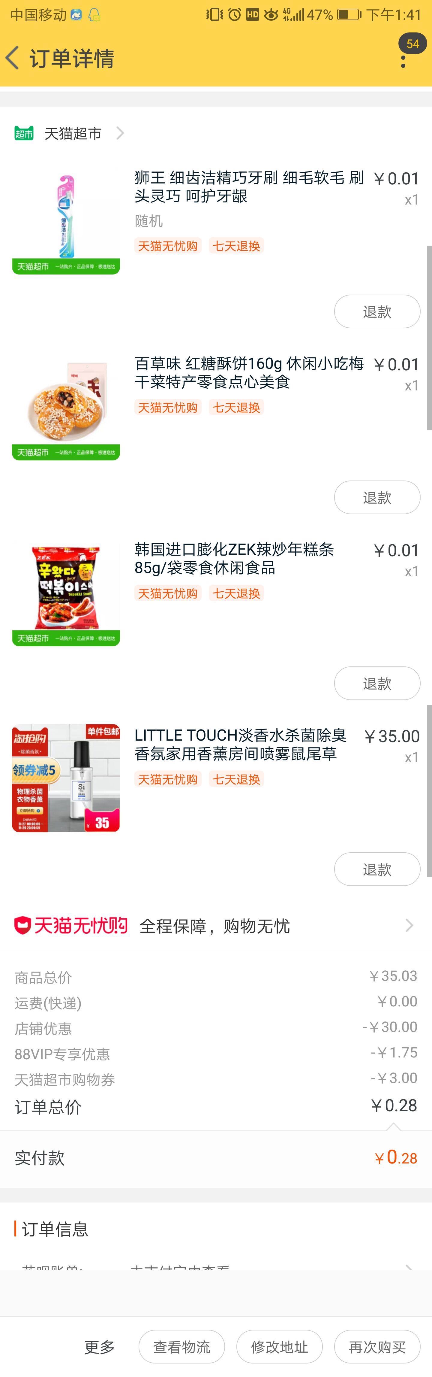The width and height of the screenshot is (432, 1377).
Task: Tap the 七天退换 tag on the pastry item
Action: pyautogui.click(x=236, y=407)
